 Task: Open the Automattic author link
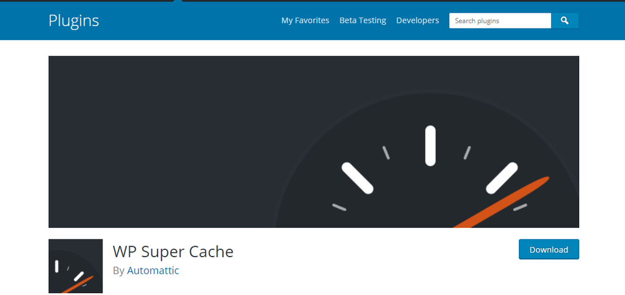click(x=153, y=271)
